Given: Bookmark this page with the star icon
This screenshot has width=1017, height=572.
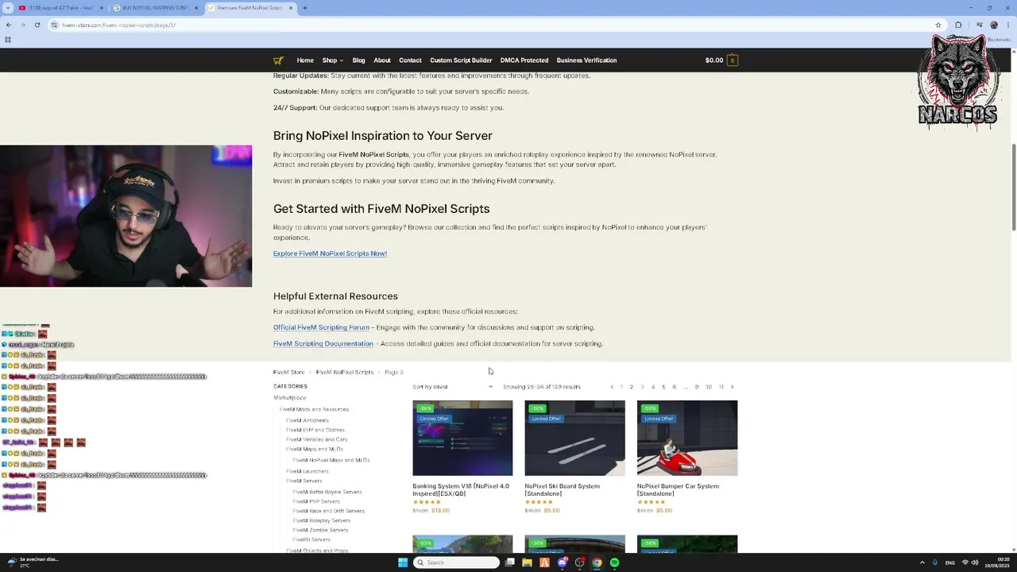Looking at the screenshot, I should pyautogui.click(x=938, y=25).
